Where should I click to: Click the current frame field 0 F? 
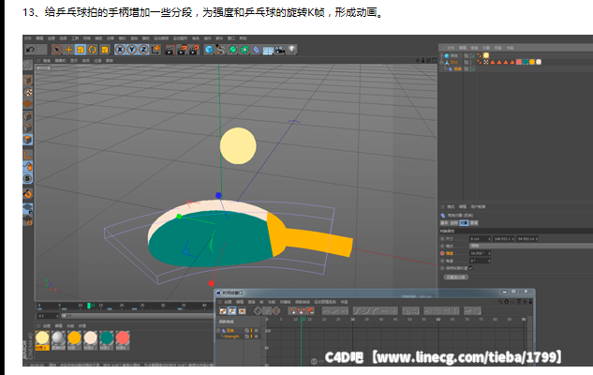(x=48, y=316)
